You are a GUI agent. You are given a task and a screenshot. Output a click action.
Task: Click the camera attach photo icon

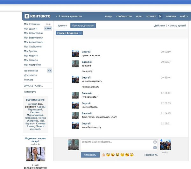(x=155, y=147)
